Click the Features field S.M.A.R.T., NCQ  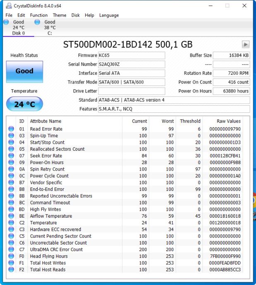pos(174,109)
